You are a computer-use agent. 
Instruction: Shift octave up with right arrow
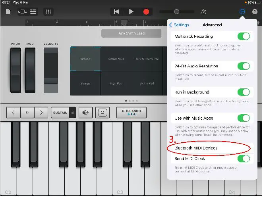click(x=41, y=113)
